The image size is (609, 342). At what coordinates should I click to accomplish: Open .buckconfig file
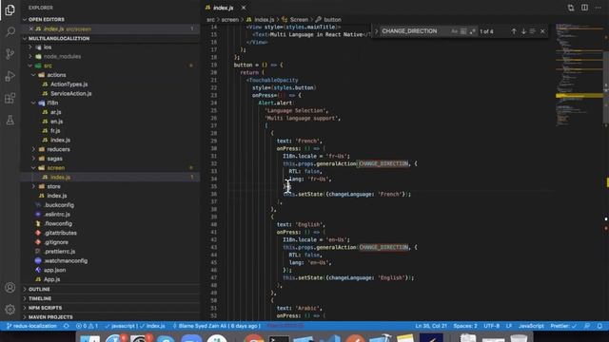coord(58,205)
